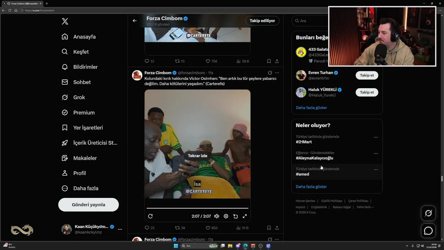The width and height of the screenshot is (444, 250).
Task: Toggle the Takip ediliyor follow button
Action: 262,21
